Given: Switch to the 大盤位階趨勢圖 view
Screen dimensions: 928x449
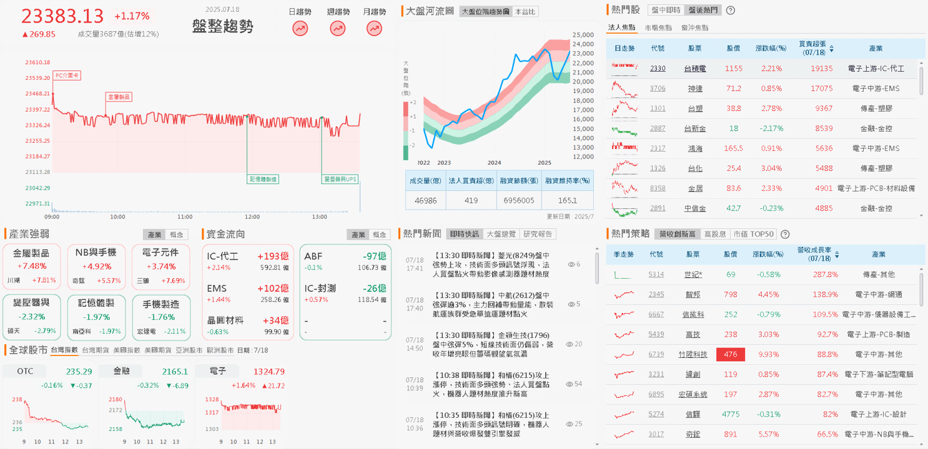Looking at the screenshot, I should tap(485, 11).
